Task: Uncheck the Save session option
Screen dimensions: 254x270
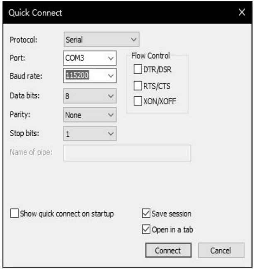Action: 146,214
